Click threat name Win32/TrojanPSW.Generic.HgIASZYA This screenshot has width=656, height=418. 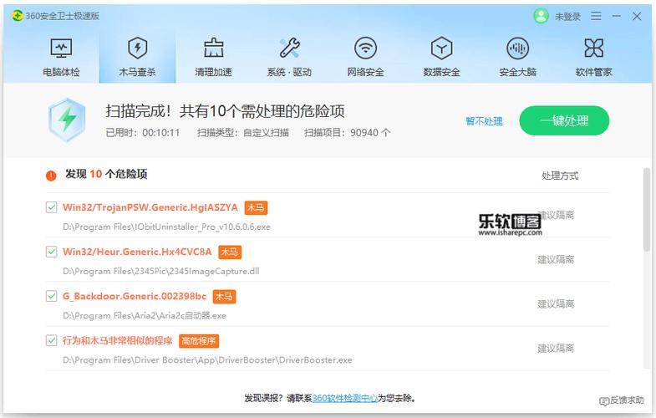[150, 207]
